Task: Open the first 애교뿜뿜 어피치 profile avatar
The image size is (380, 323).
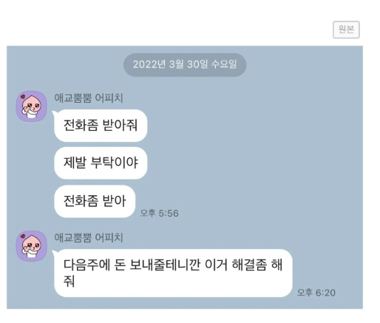Action: [x=31, y=106]
